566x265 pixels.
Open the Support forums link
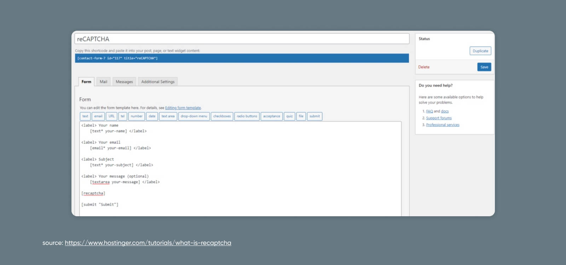pos(439,118)
